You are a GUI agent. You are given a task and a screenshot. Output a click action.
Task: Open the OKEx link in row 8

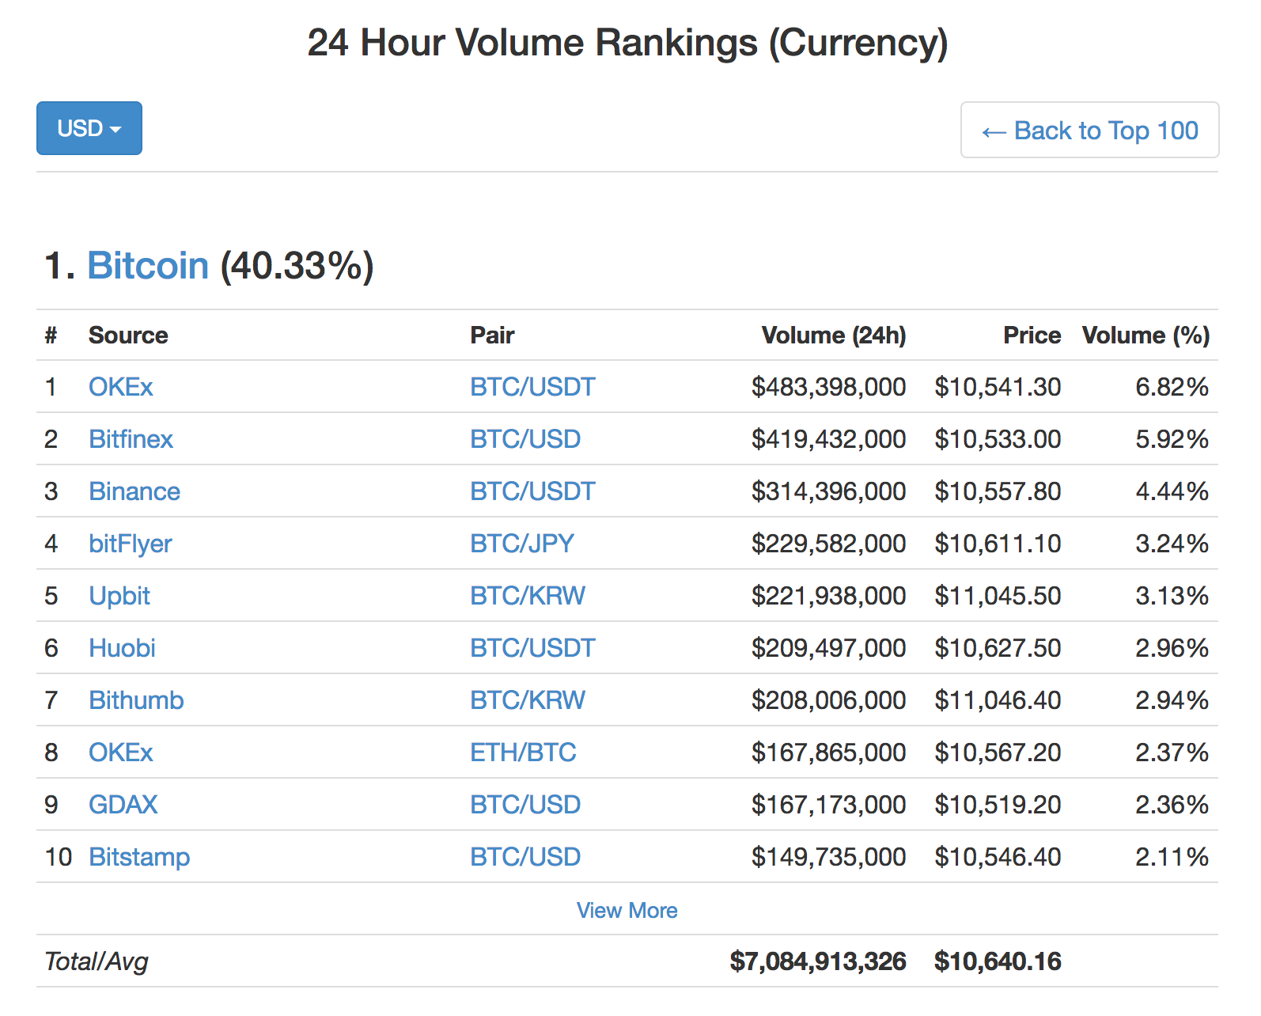tap(120, 753)
